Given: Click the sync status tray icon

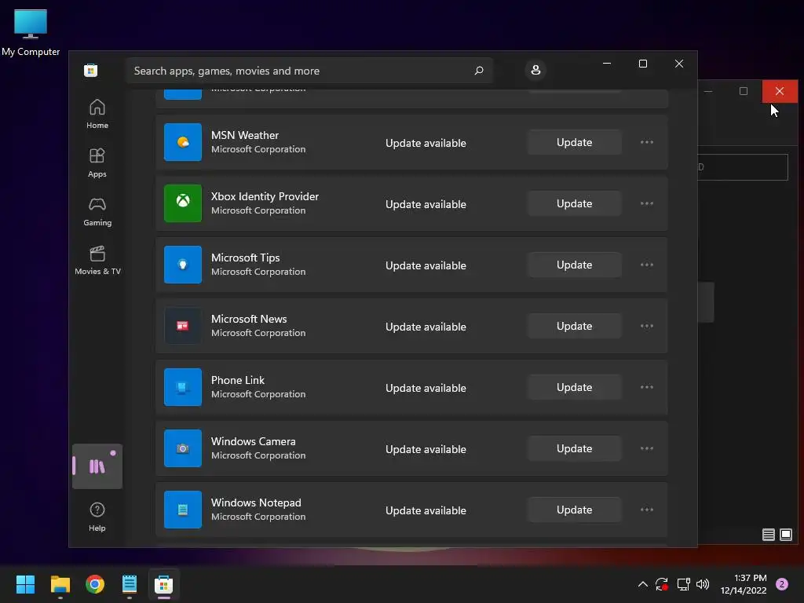Looking at the screenshot, I should pos(662,584).
